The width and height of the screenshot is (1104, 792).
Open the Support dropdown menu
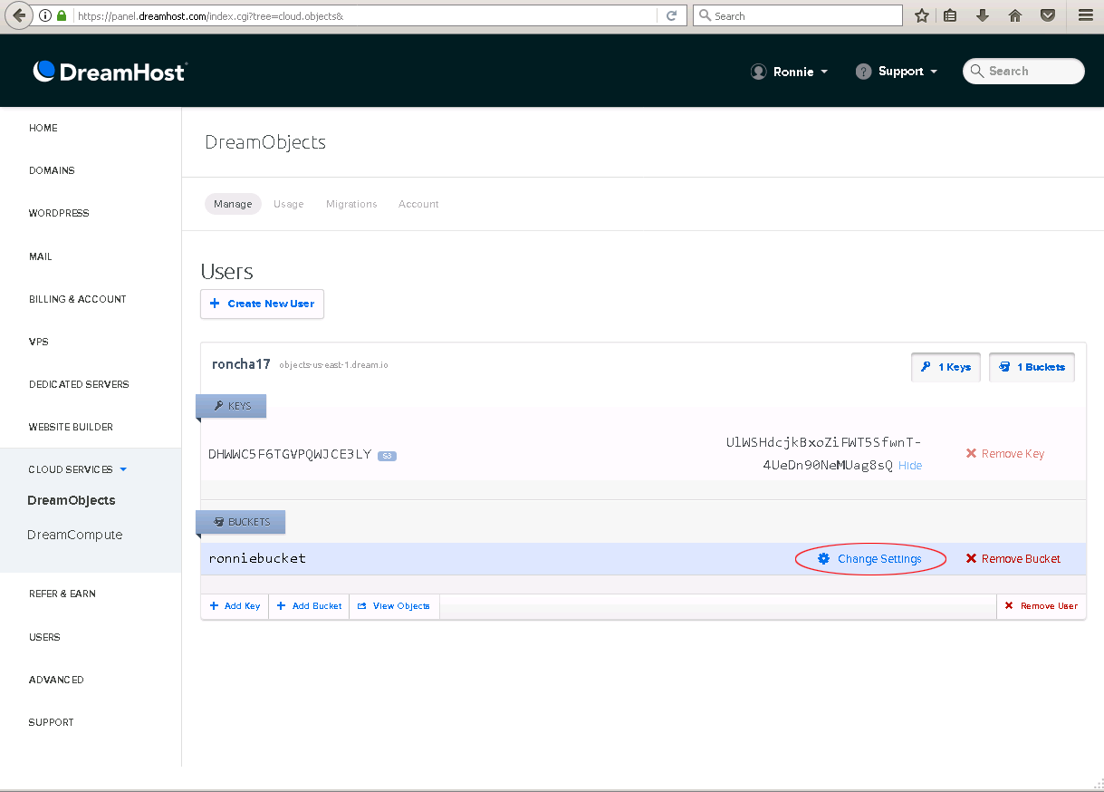[897, 72]
